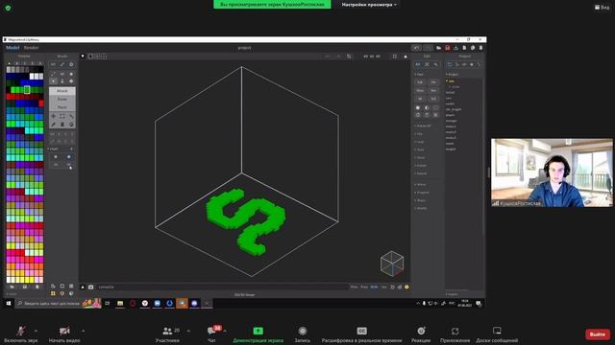Pick the bright red swatch at palette right edge
This screenshot has height=345, width=615.
point(41,103)
